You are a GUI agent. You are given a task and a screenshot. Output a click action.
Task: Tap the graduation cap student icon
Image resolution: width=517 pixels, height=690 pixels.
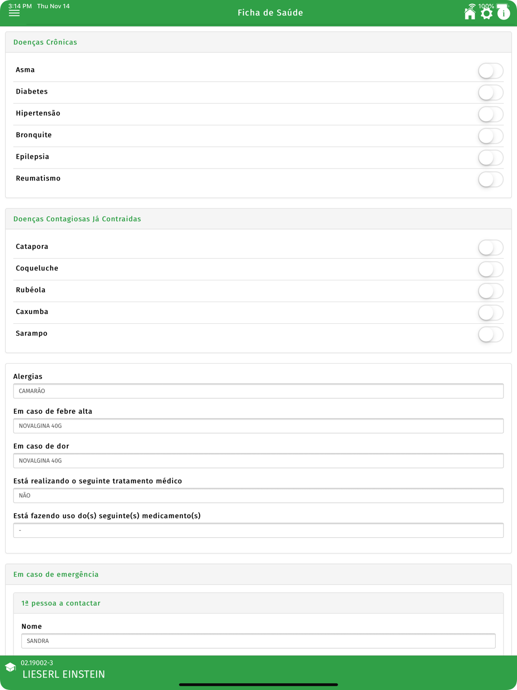10,668
